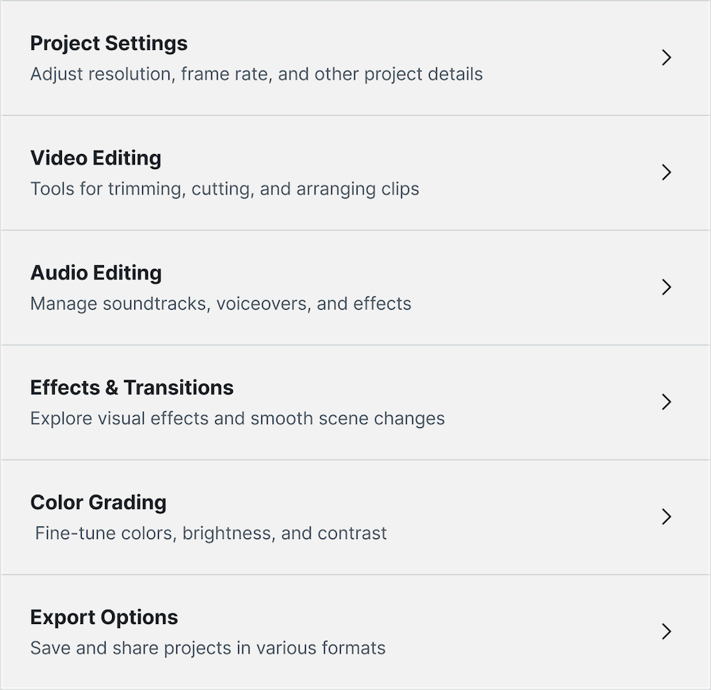
Task: Open Color Grading options
Action: (355, 516)
